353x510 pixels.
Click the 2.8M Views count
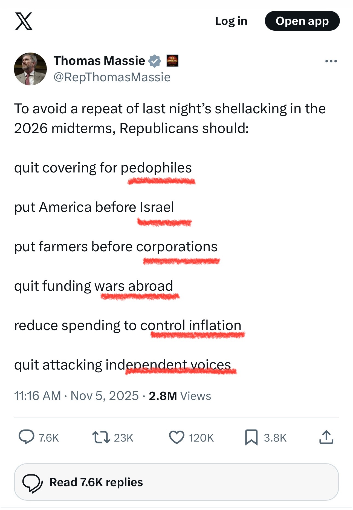tap(180, 396)
